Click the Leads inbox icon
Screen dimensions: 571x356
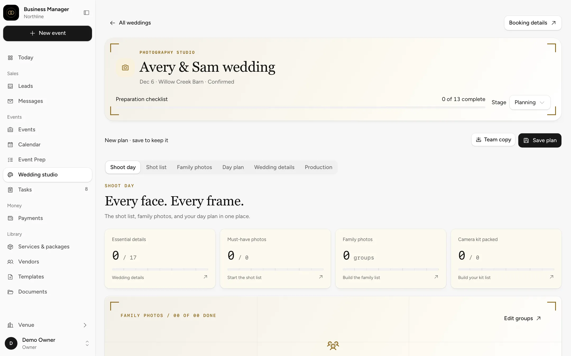10,86
